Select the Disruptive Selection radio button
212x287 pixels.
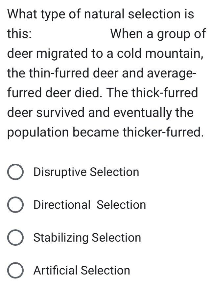point(15,172)
